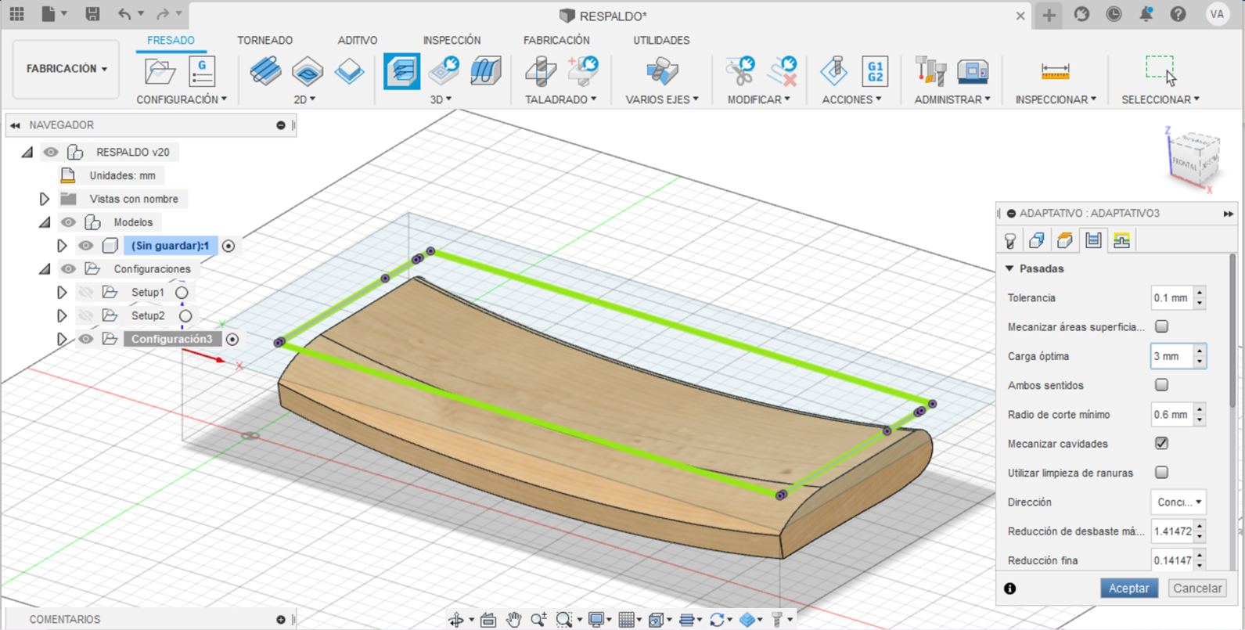Select the highlighted 3D Adaptive clearing icon

pos(402,71)
